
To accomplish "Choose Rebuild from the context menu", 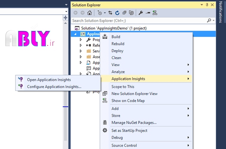I will (x=147, y=44).
